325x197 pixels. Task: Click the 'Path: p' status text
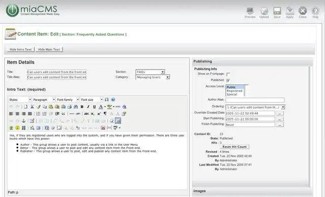(x=13, y=192)
